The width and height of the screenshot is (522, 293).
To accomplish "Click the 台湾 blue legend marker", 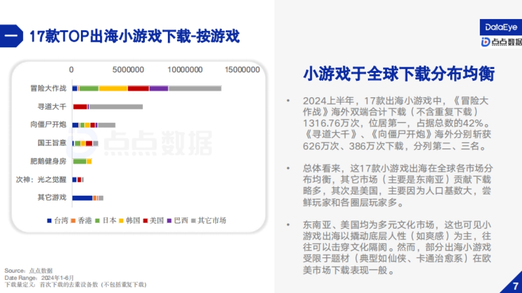I will click(x=49, y=221).
